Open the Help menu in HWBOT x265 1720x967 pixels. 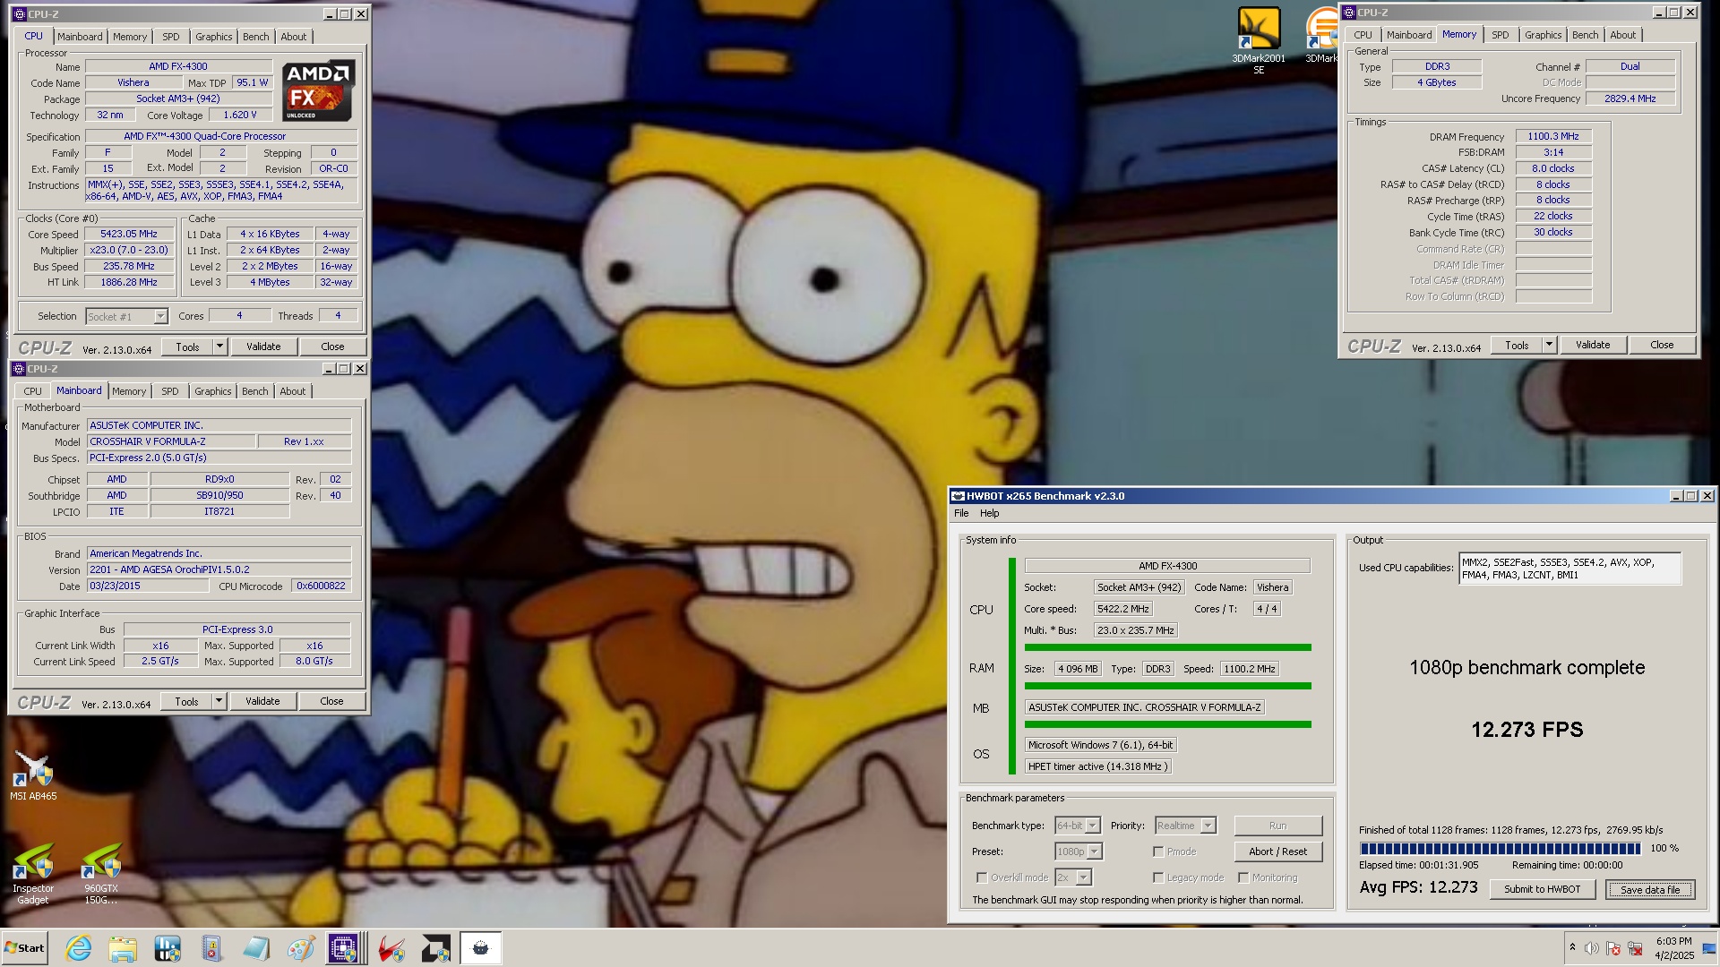pyautogui.click(x=989, y=513)
